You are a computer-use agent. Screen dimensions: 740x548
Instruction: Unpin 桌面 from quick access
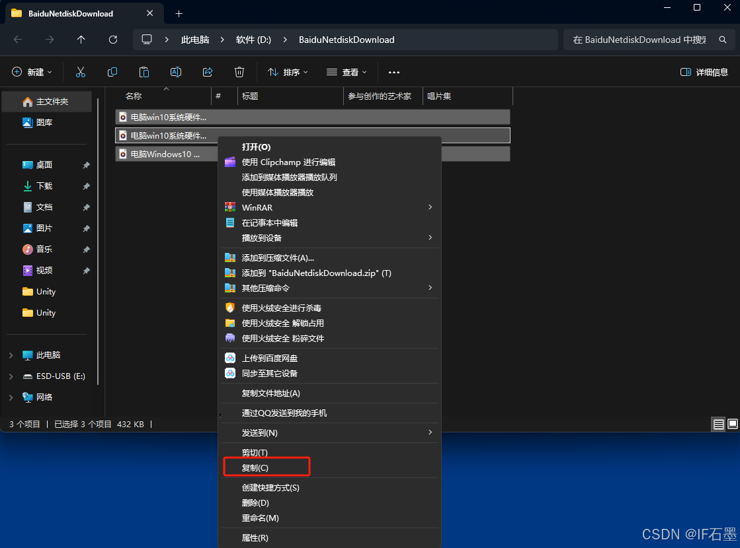point(87,165)
